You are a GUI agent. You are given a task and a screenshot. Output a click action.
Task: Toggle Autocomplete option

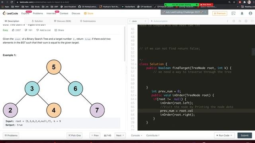(159, 21)
